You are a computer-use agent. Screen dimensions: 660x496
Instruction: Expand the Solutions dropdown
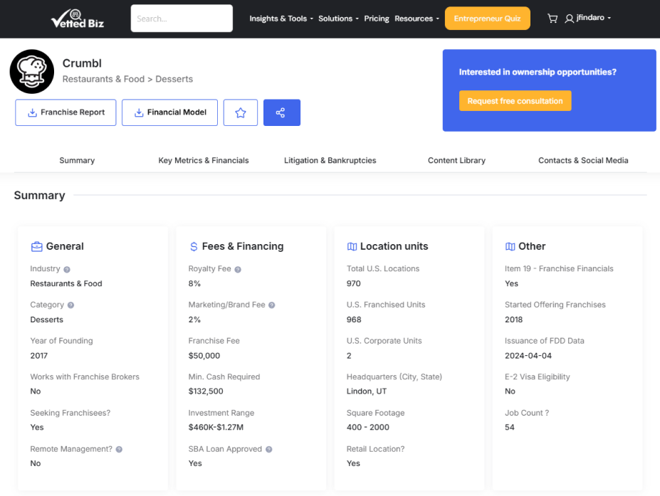[338, 19]
